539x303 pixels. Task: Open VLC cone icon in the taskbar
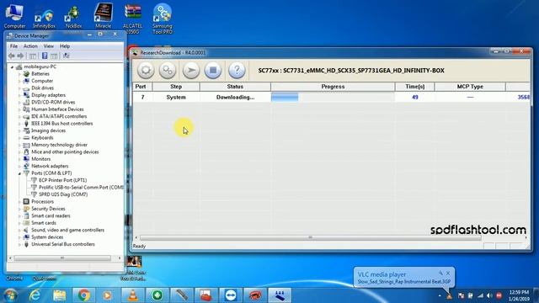133,295
